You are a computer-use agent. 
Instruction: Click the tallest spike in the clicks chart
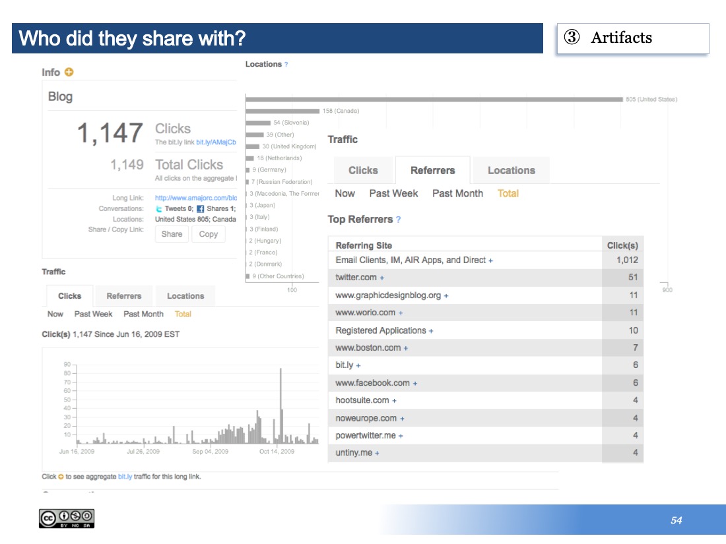[280, 406]
